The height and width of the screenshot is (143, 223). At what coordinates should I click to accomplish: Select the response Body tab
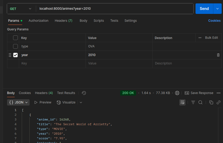(11, 93)
